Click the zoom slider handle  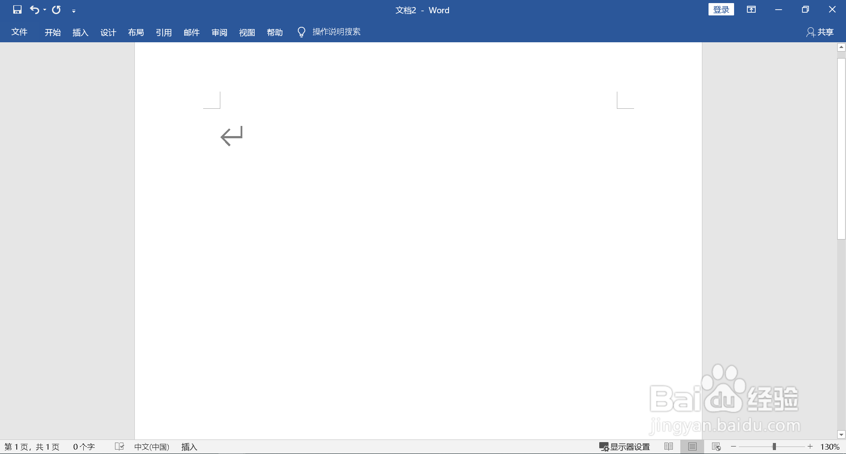pos(774,447)
